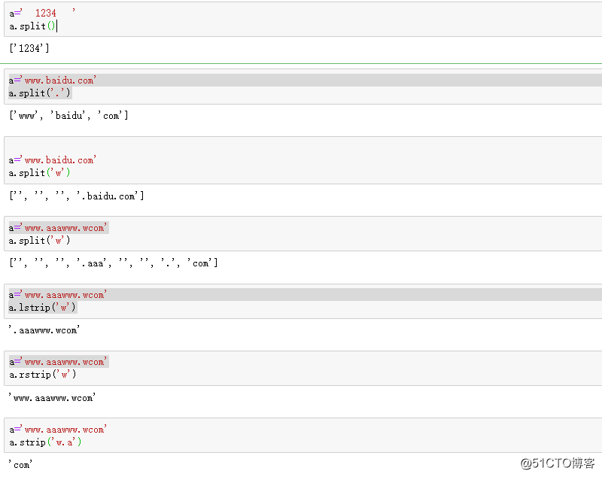This screenshot has width=602, height=477.
Task: Click the line a.strip('w.a')
Action: point(45,442)
